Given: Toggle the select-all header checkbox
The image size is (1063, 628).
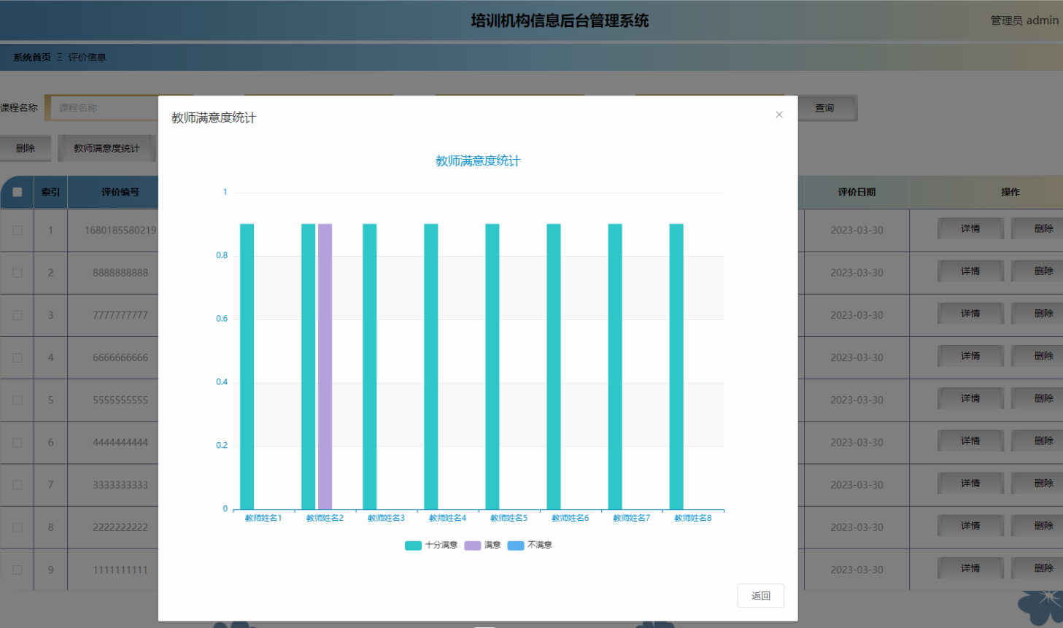Looking at the screenshot, I should (17, 193).
